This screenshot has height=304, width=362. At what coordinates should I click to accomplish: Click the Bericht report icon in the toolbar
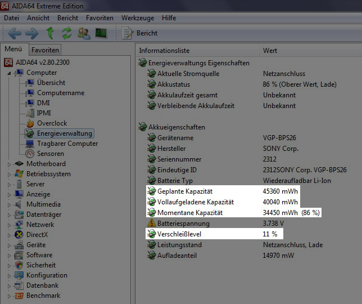(128, 33)
